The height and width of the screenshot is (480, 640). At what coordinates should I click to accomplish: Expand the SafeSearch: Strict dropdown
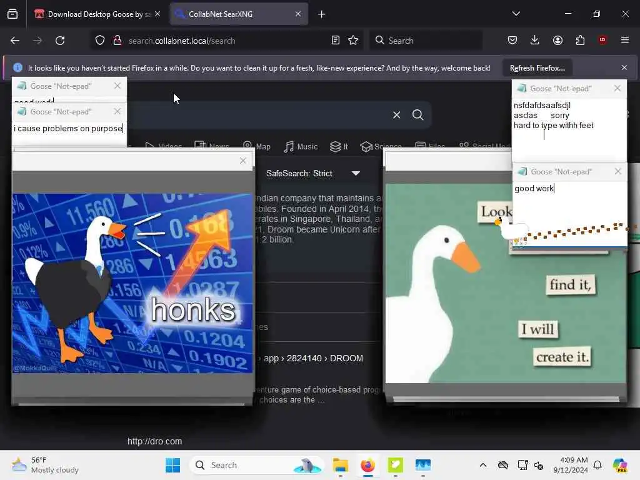click(313, 174)
